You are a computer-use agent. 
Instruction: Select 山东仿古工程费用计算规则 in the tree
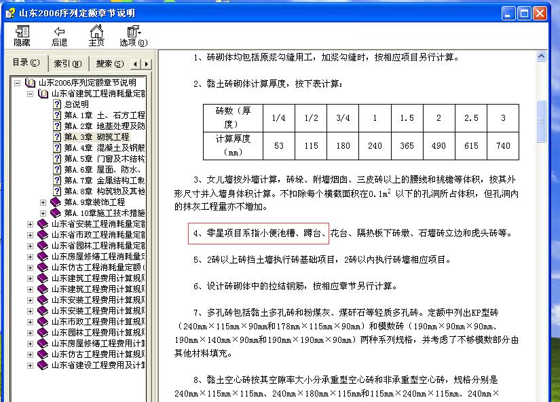tap(98, 354)
